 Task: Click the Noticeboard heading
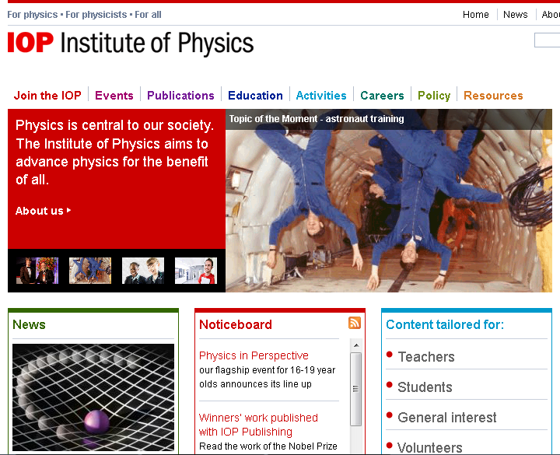236,324
